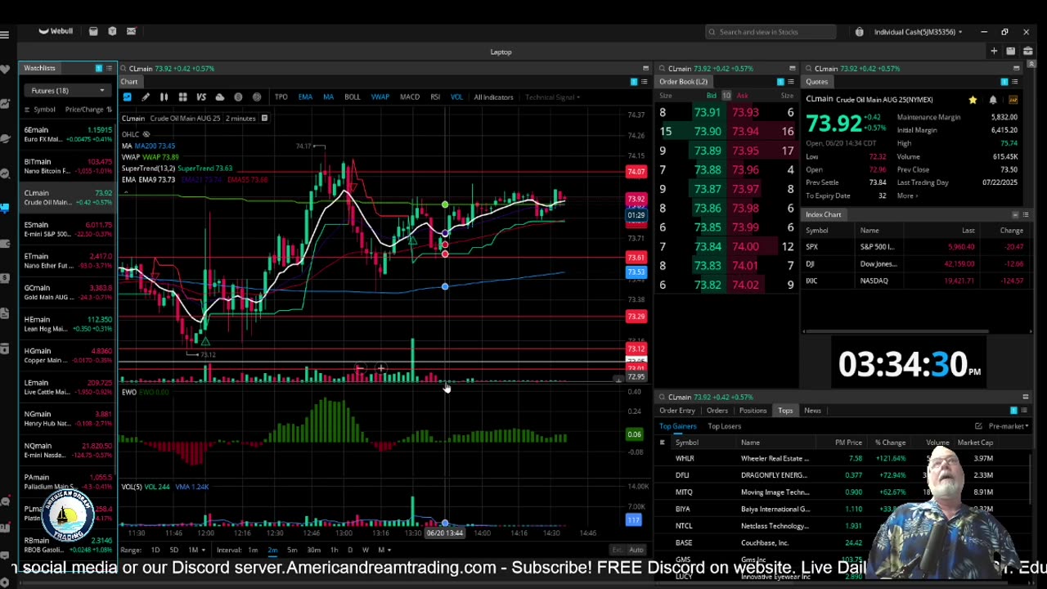Expand the 1M range dropdown
1047x589 pixels.
point(196,550)
